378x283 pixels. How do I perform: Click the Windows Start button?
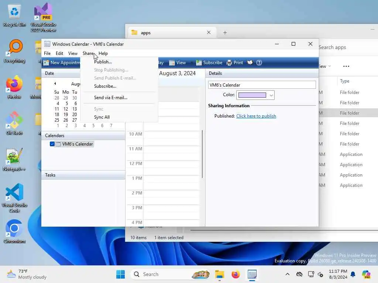tap(120, 274)
